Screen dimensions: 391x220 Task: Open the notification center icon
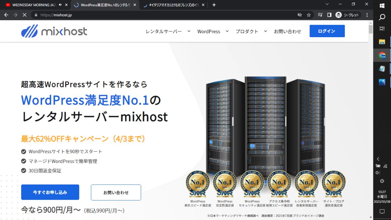point(382,212)
